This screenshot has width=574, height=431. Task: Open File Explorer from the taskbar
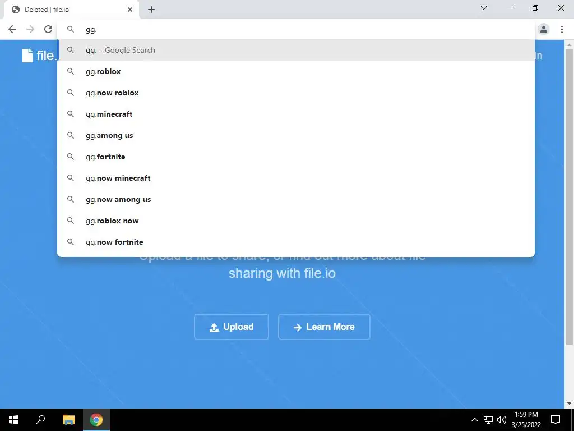(x=68, y=420)
